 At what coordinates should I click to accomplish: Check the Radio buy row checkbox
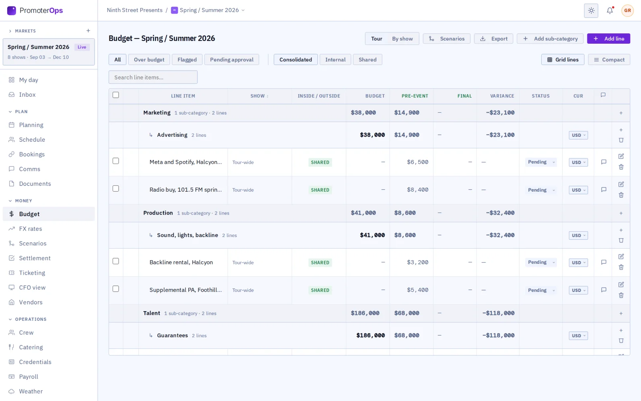pos(116,188)
